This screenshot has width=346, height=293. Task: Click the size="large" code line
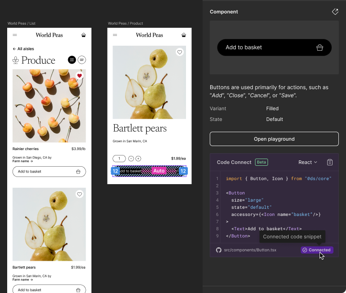tap(247, 200)
